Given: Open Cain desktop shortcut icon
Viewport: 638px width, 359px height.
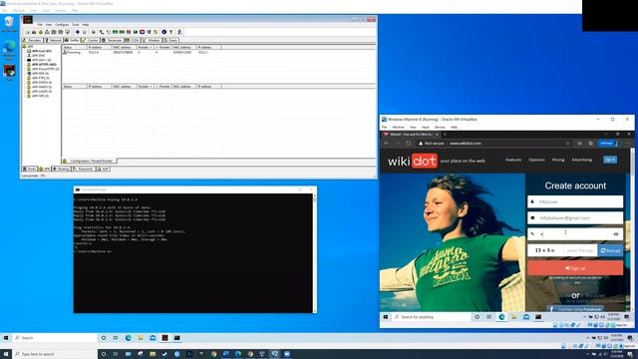Looking at the screenshot, I should 9,72.
